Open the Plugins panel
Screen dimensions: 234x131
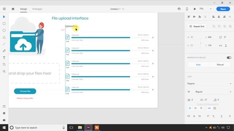click(4, 120)
